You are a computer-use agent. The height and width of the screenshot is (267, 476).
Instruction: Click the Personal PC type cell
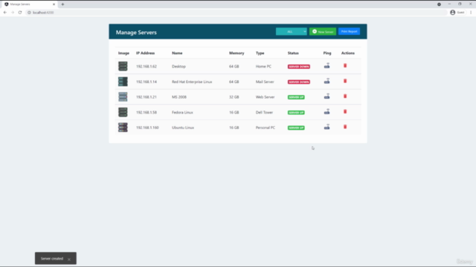click(266, 128)
